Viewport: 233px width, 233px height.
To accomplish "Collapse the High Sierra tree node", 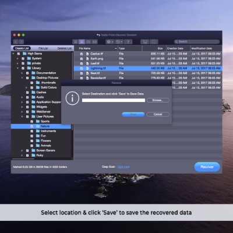I will (13, 54).
